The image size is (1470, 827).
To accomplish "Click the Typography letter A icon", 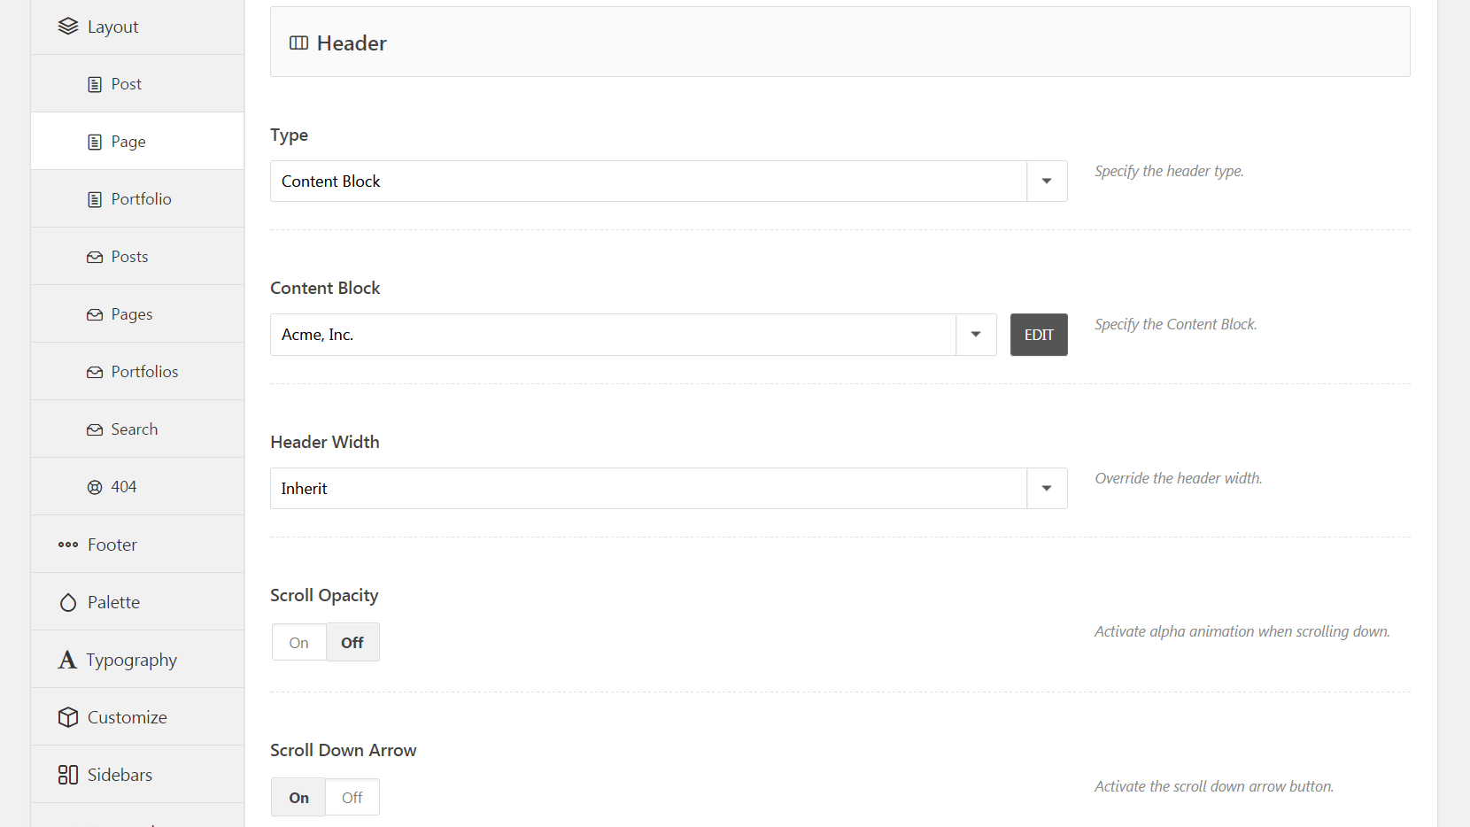I will [x=67, y=660].
